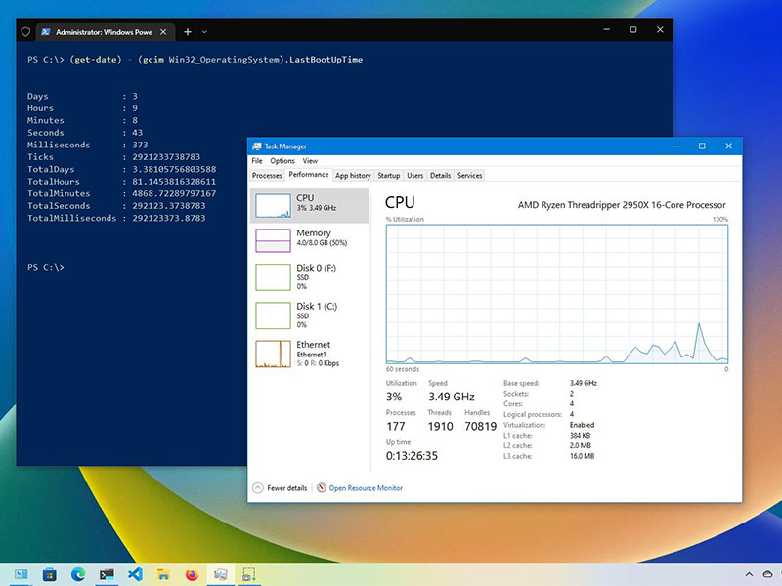Open Task Manager File menu
This screenshot has width=782, height=586.
click(257, 161)
